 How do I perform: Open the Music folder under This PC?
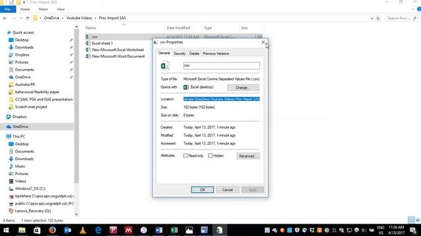[x=20, y=166]
